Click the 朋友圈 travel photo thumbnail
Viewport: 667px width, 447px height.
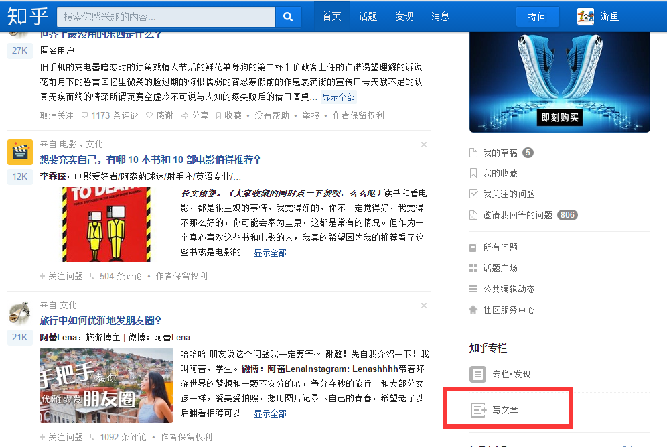click(106, 385)
